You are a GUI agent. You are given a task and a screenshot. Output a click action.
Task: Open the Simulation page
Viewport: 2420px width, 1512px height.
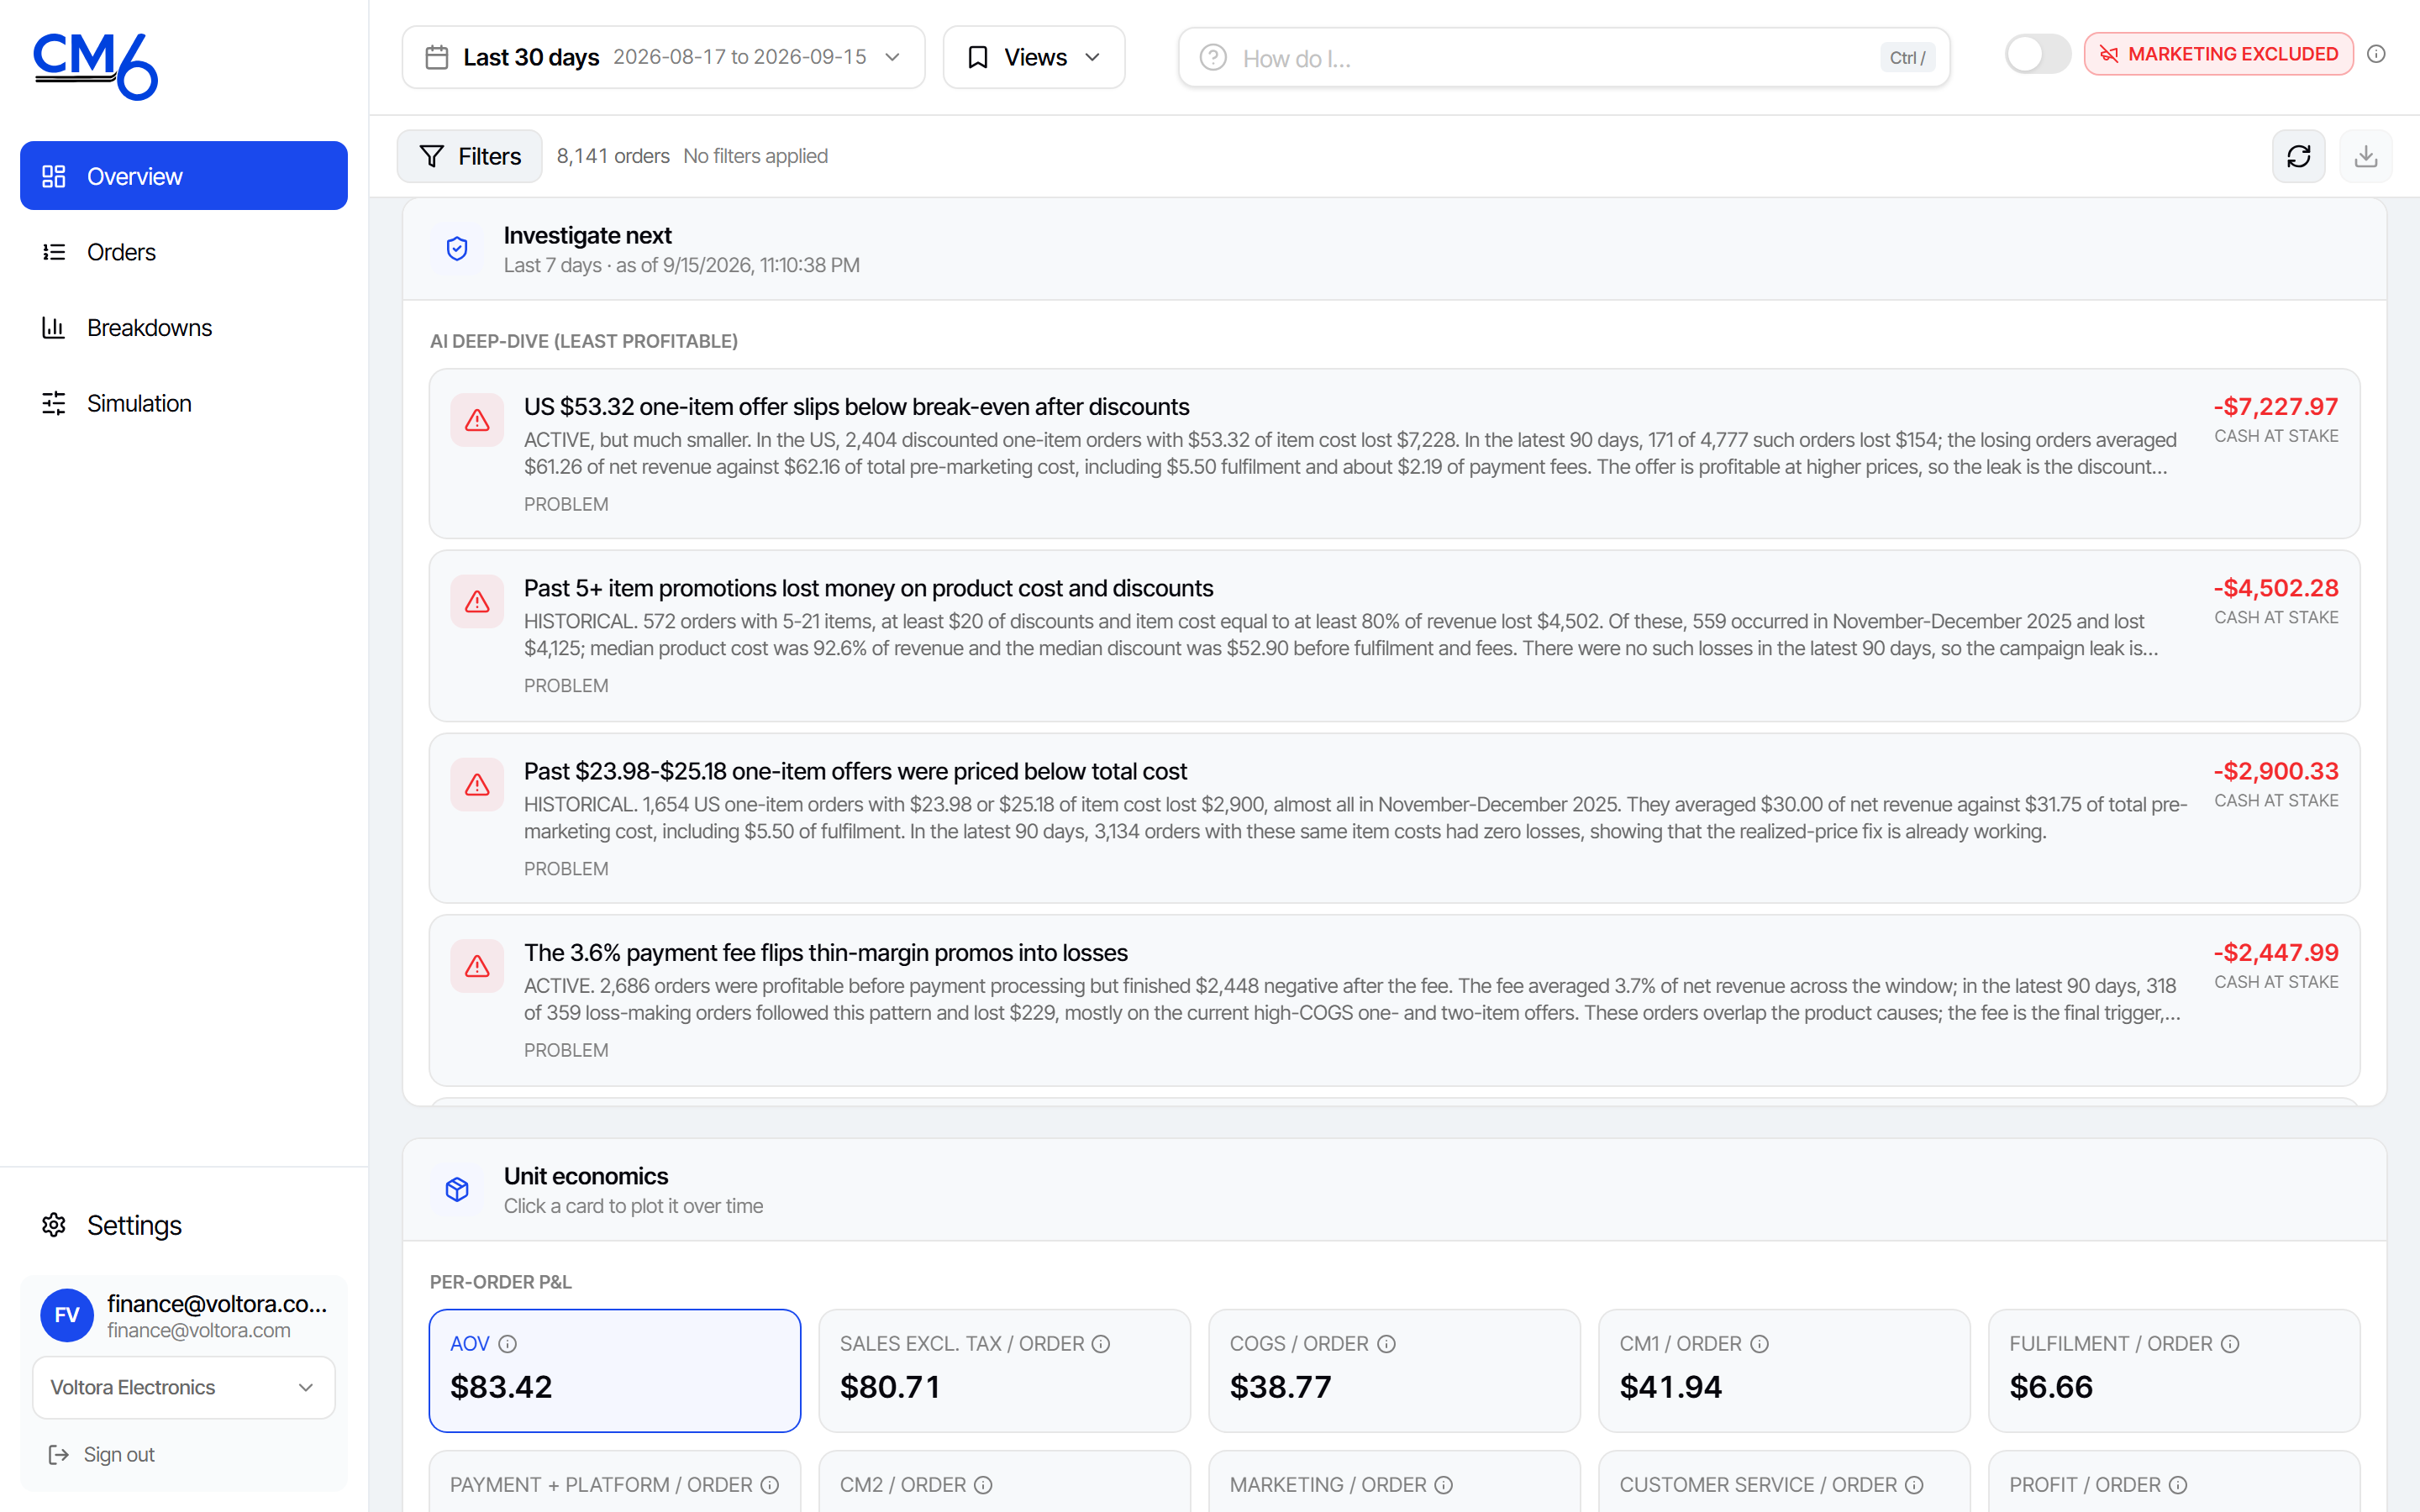tap(184, 403)
